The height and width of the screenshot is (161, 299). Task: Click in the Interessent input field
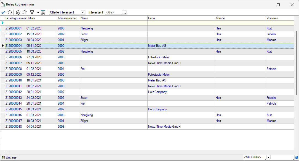point(113,12)
